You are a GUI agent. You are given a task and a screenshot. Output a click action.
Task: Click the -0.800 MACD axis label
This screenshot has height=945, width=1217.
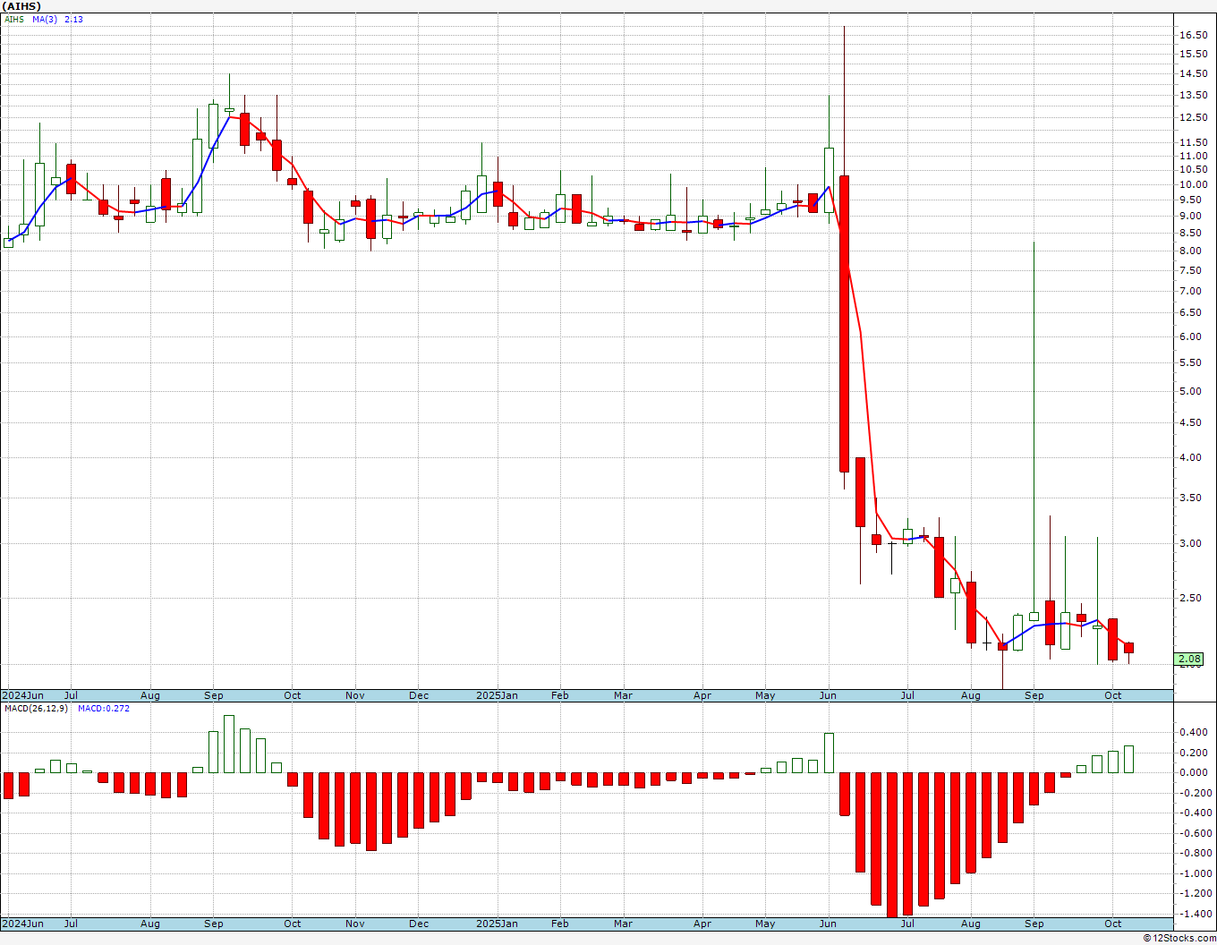(x=1195, y=853)
